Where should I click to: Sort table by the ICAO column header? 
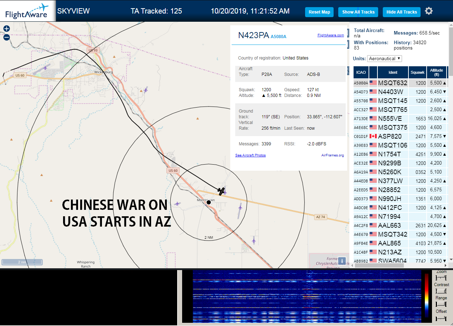(x=361, y=72)
